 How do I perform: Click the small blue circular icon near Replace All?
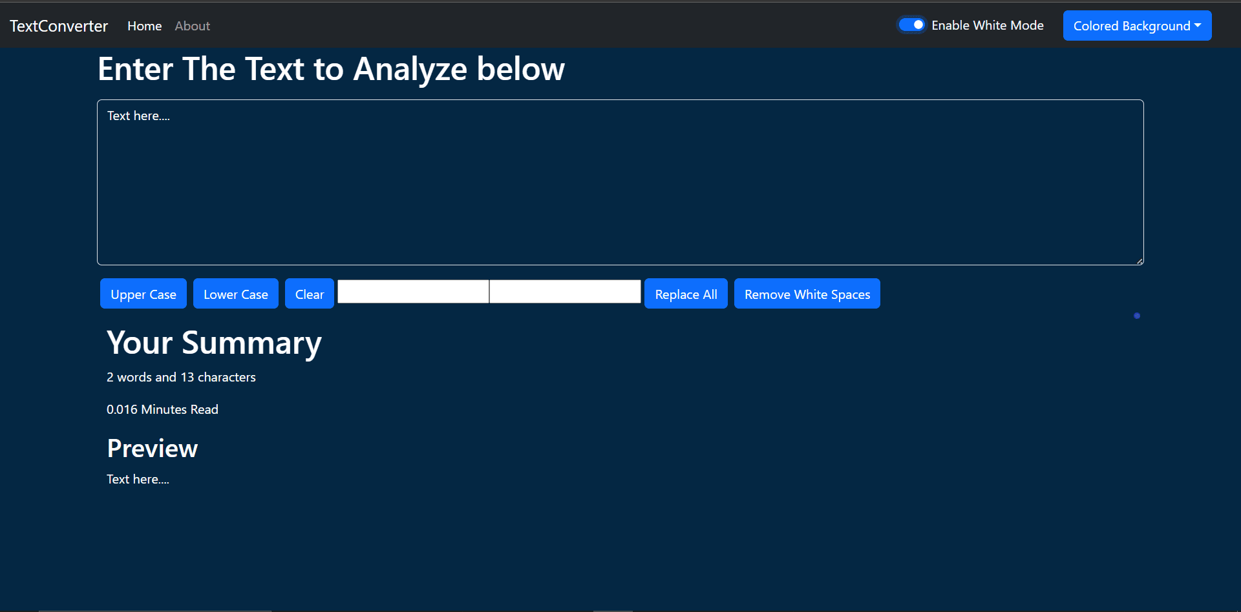(1136, 316)
